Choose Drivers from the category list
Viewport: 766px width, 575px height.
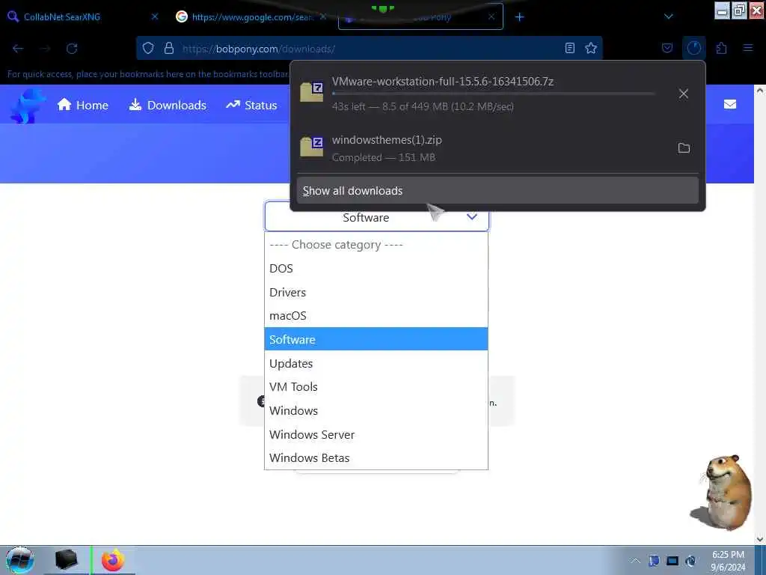[x=376, y=292]
